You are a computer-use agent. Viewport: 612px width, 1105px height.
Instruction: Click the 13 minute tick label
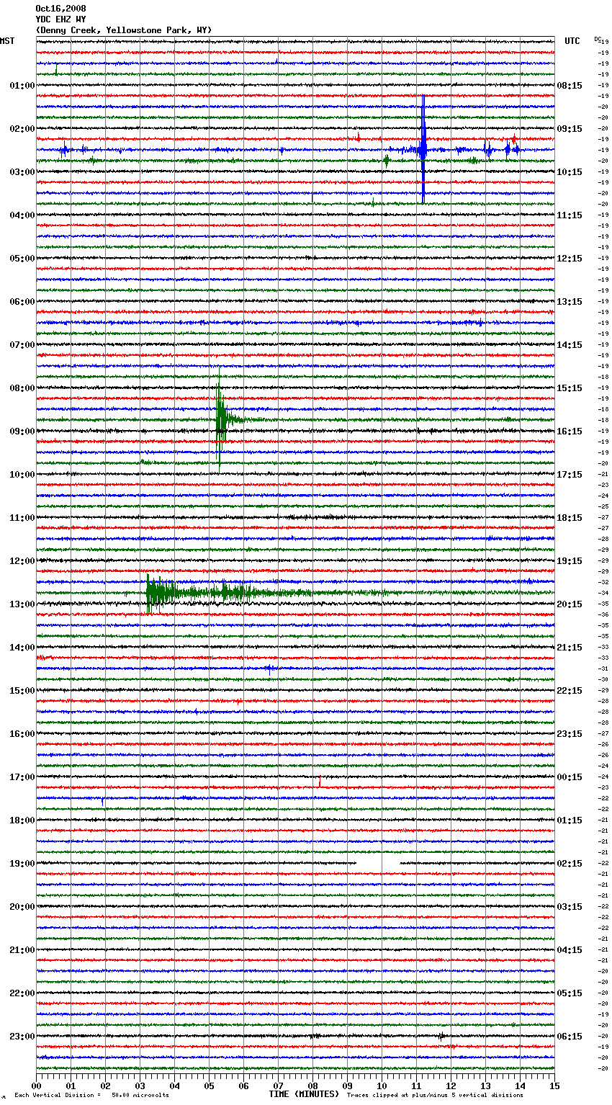[x=485, y=1086]
